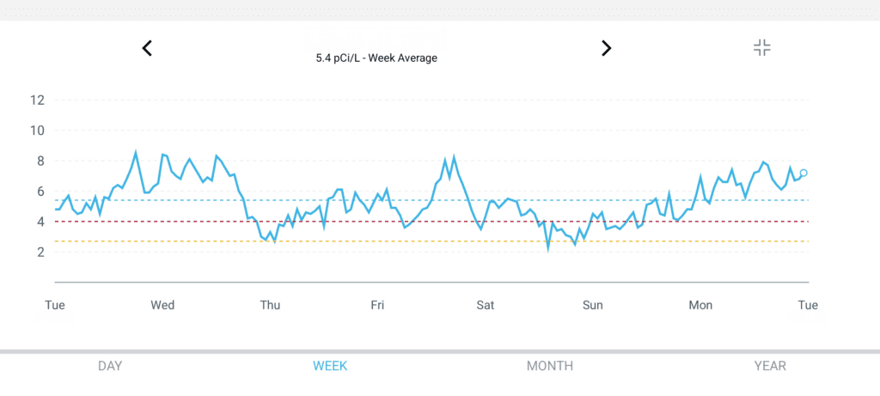
Task: Tap the Sun label on the time axis
Action: (593, 305)
